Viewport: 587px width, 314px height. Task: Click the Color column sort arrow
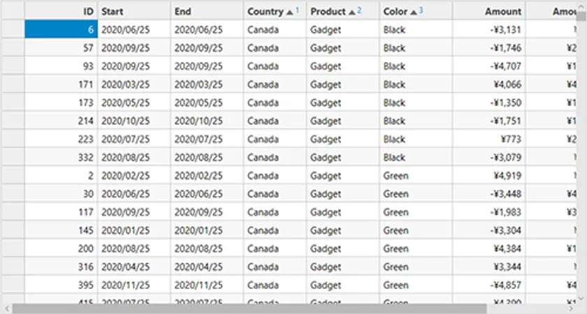[x=414, y=12]
